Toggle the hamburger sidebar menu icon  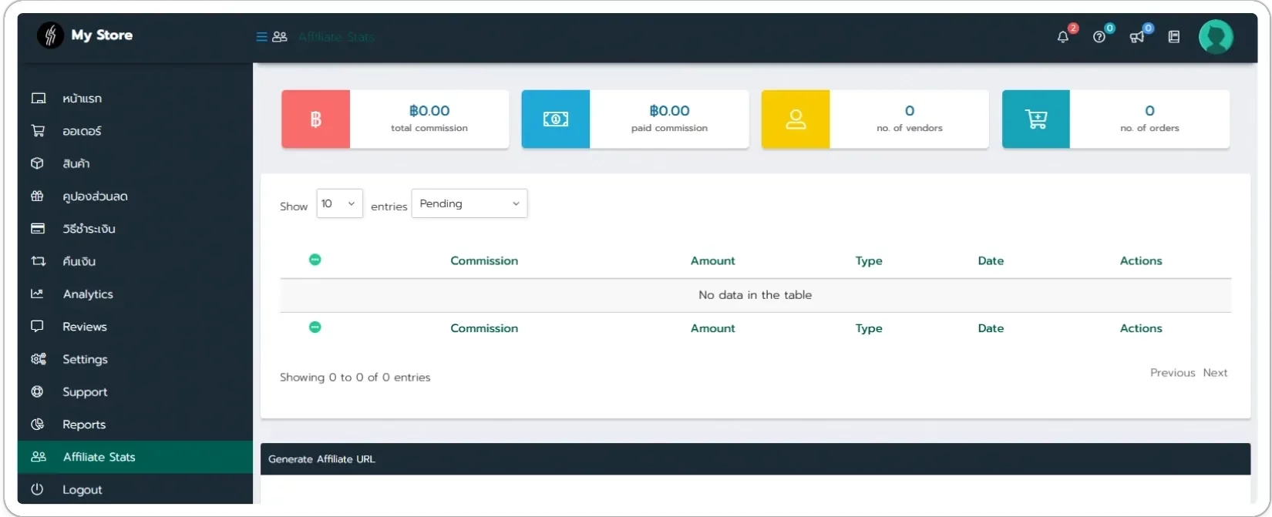tap(261, 37)
